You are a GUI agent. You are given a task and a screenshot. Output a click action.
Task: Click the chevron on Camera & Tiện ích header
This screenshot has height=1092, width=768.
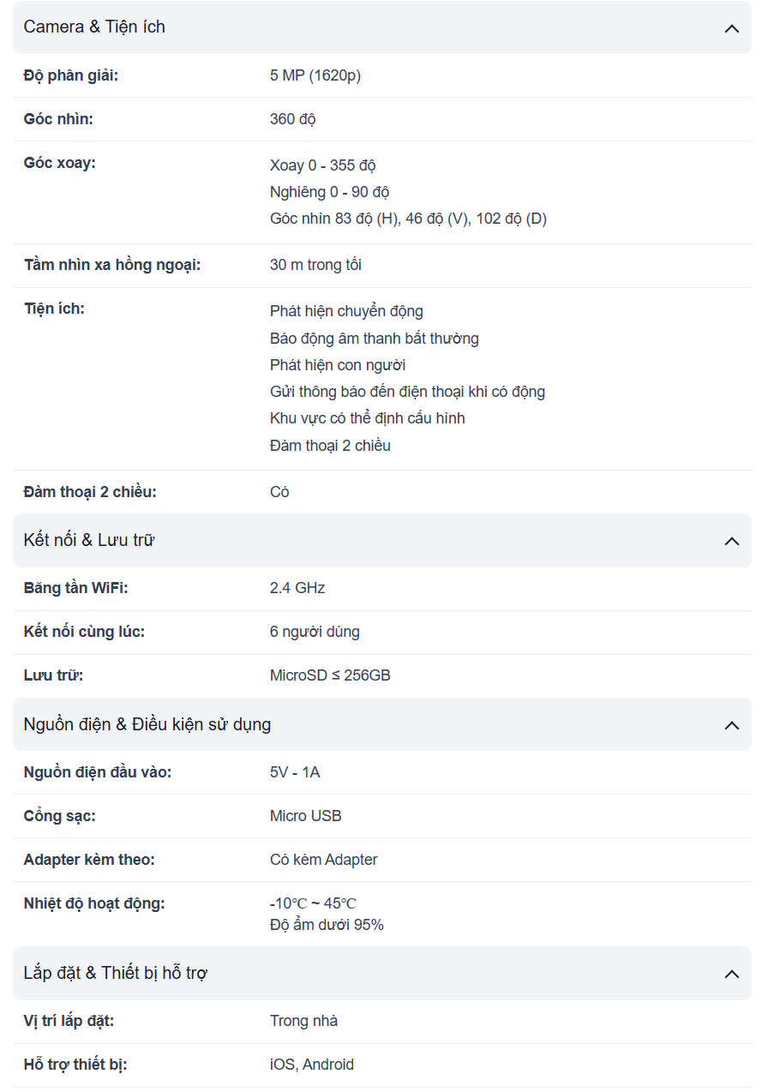(x=731, y=28)
